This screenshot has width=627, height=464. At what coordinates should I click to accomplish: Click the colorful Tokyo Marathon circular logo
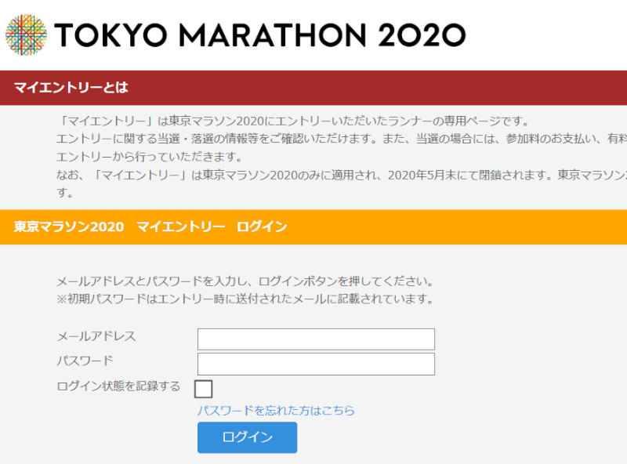[26, 34]
